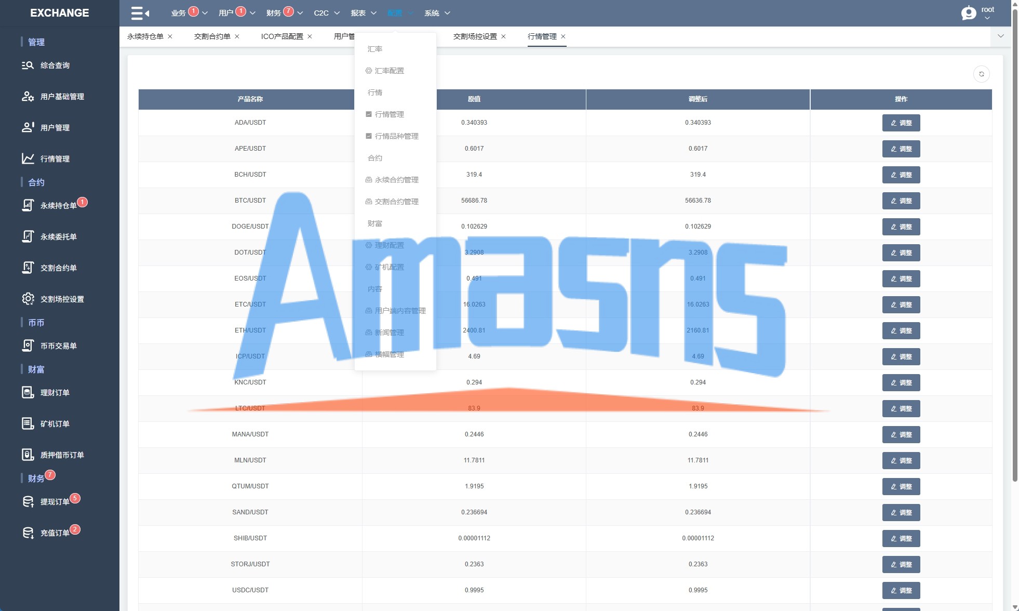Screen dimensions: 1019x611
Task: Close the ICO产品配置 tab
Action: pos(310,36)
